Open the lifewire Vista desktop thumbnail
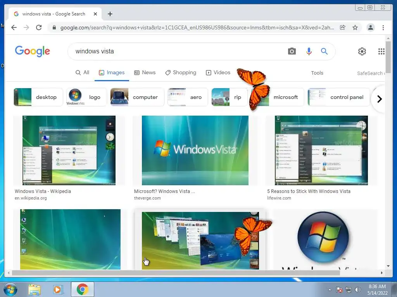 pyautogui.click(x=321, y=150)
